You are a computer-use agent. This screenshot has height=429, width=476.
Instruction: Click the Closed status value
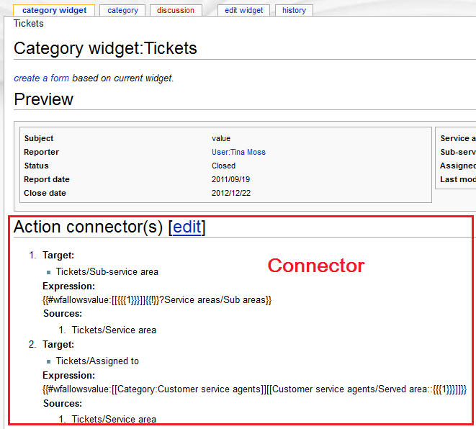tap(223, 166)
